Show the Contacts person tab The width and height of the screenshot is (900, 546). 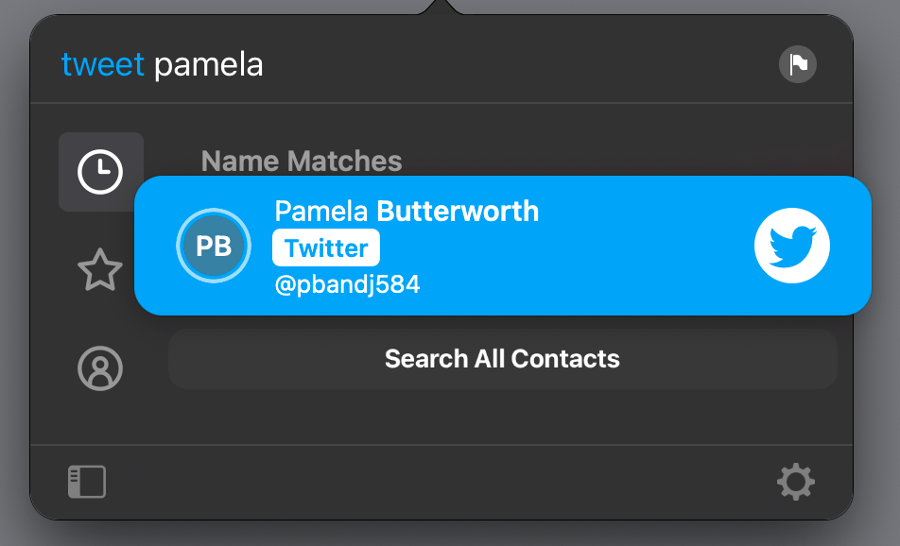pyautogui.click(x=100, y=368)
